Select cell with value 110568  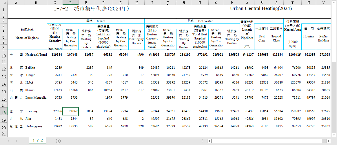[309, 111]
